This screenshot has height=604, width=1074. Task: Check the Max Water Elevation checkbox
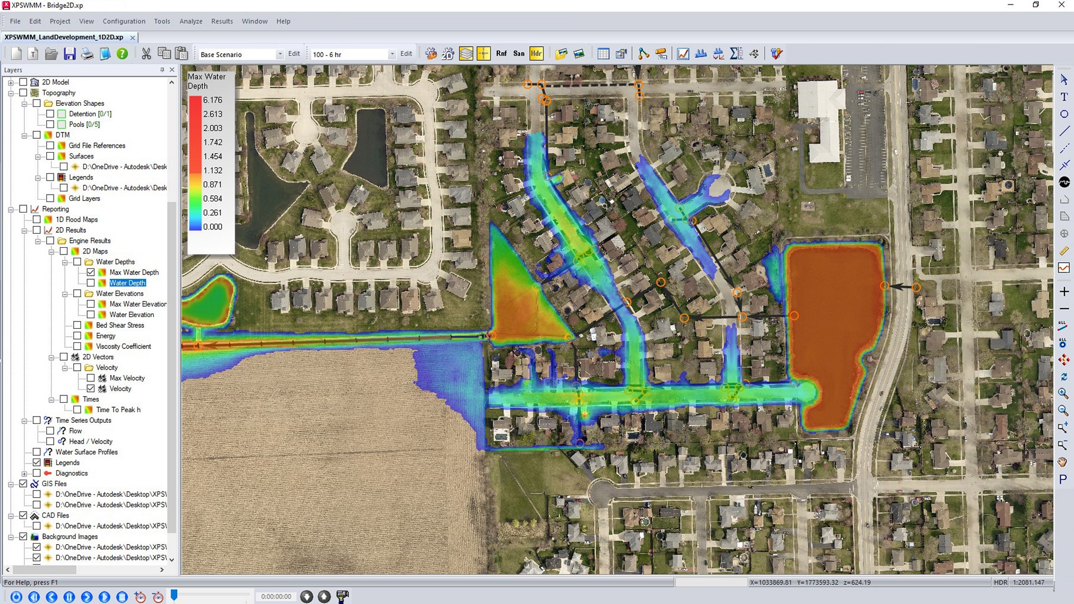pyautogui.click(x=91, y=304)
